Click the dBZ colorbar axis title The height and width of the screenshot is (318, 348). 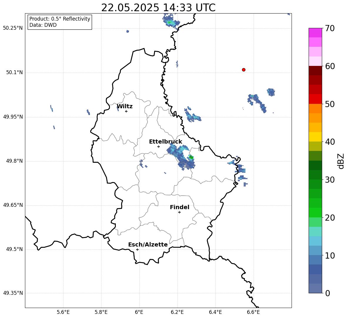tap(341, 161)
